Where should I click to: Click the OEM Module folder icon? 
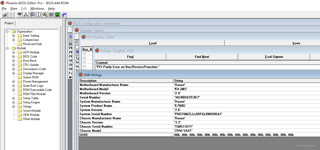tap(20, 115)
